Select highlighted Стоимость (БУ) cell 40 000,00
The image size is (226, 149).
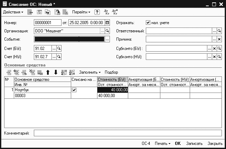coord(113,90)
